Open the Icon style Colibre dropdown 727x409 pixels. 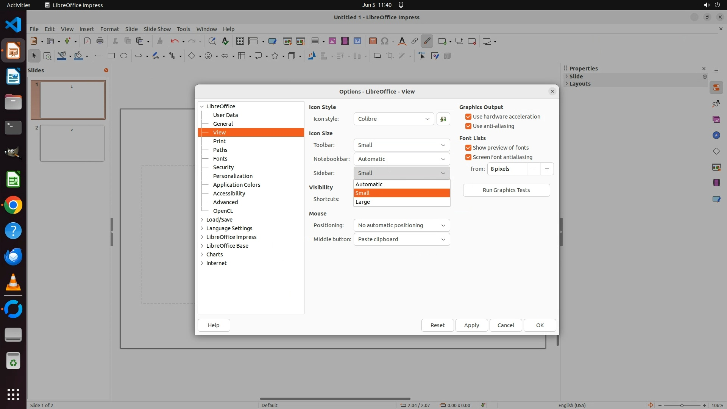[394, 119]
